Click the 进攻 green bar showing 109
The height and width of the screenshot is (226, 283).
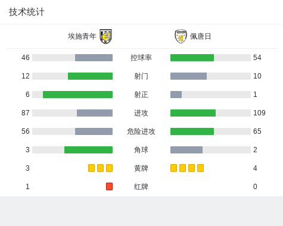tap(193, 113)
